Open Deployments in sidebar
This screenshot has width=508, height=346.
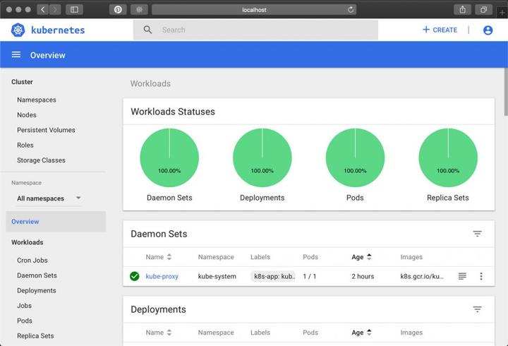[x=37, y=290]
